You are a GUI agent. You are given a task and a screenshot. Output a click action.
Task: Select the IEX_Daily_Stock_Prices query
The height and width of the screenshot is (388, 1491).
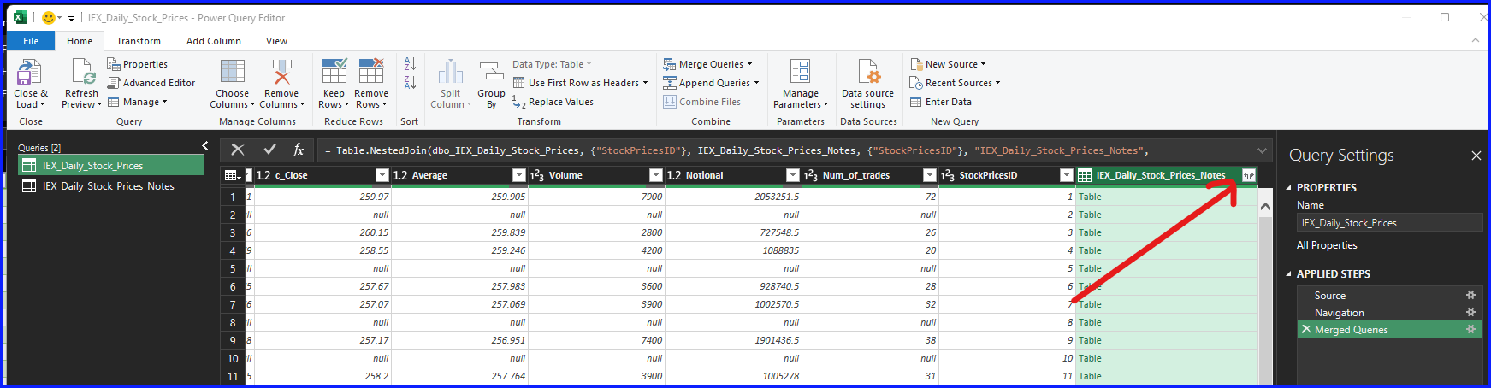[x=111, y=166]
